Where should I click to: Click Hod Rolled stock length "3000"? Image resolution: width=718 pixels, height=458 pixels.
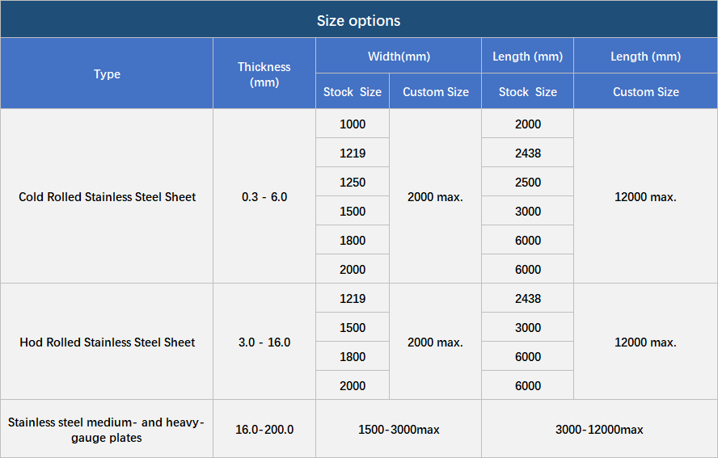[527, 327]
